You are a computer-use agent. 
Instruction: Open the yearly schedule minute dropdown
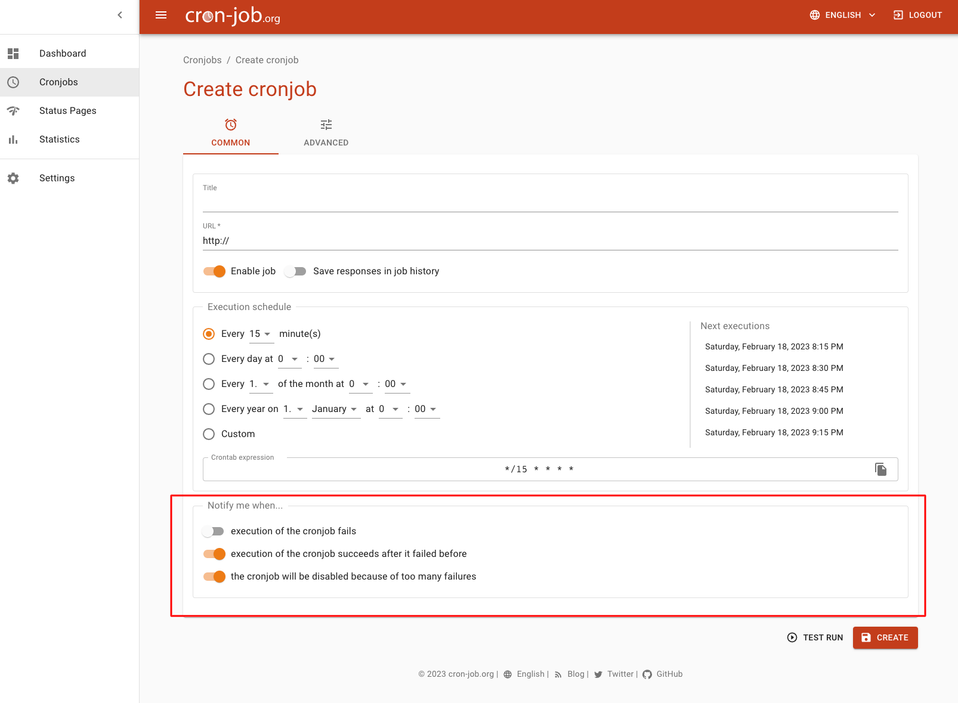click(427, 409)
